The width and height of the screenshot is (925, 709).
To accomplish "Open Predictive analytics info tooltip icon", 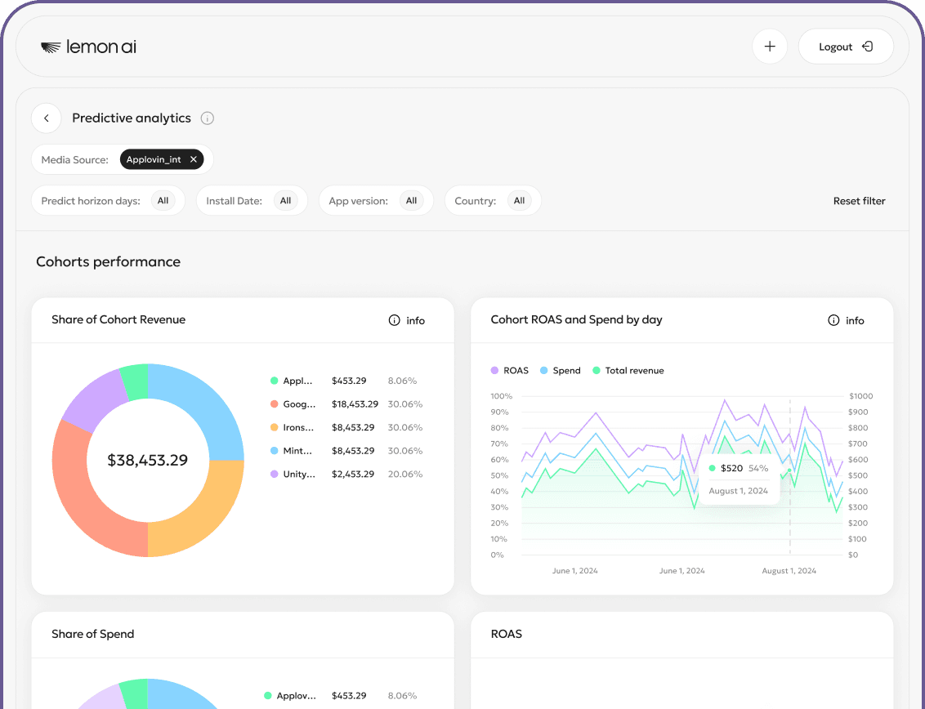I will coord(208,118).
